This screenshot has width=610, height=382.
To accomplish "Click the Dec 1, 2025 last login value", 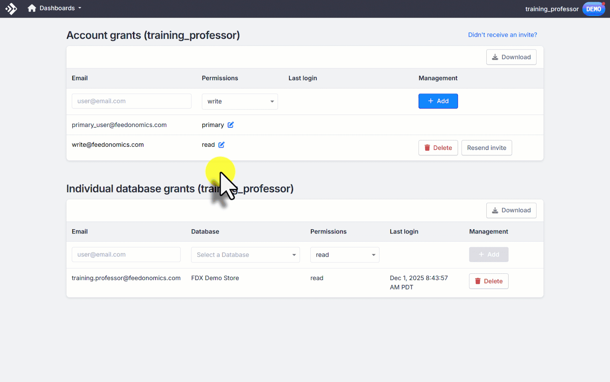I will 419,283.
